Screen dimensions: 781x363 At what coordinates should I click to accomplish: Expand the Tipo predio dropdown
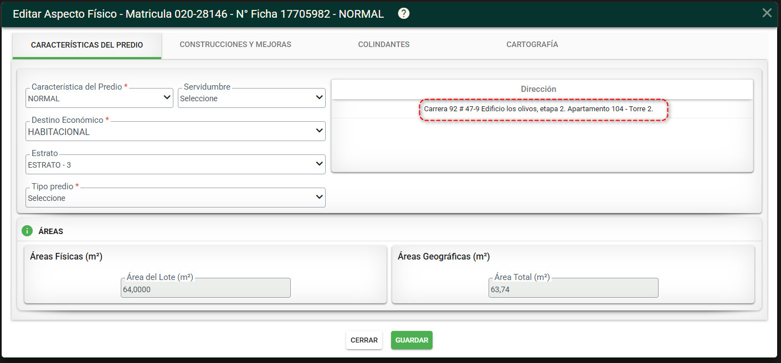point(176,198)
